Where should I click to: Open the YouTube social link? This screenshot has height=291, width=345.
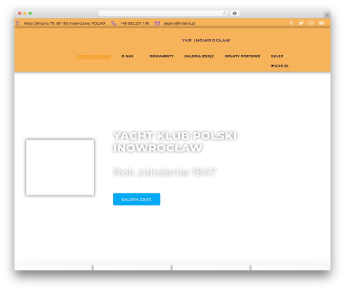coord(322,23)
